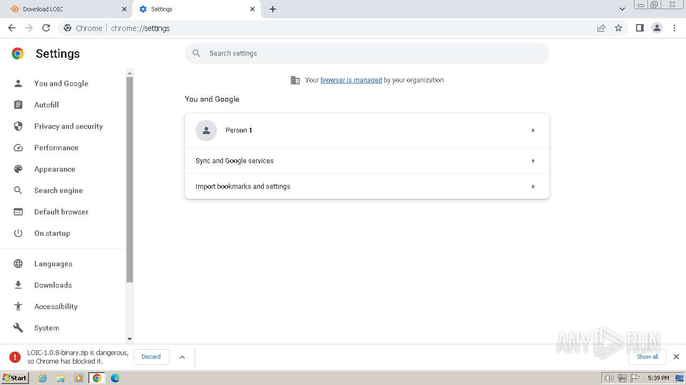
Task: Open Internet Explorer from the taskbar
Action: (x=43, y=378)
